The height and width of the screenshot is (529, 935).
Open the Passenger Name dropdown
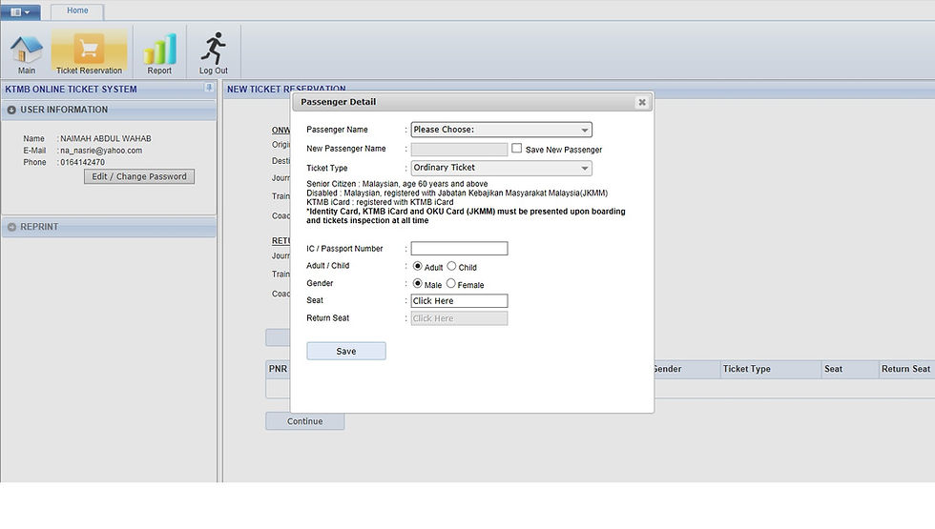click(502, 130)
